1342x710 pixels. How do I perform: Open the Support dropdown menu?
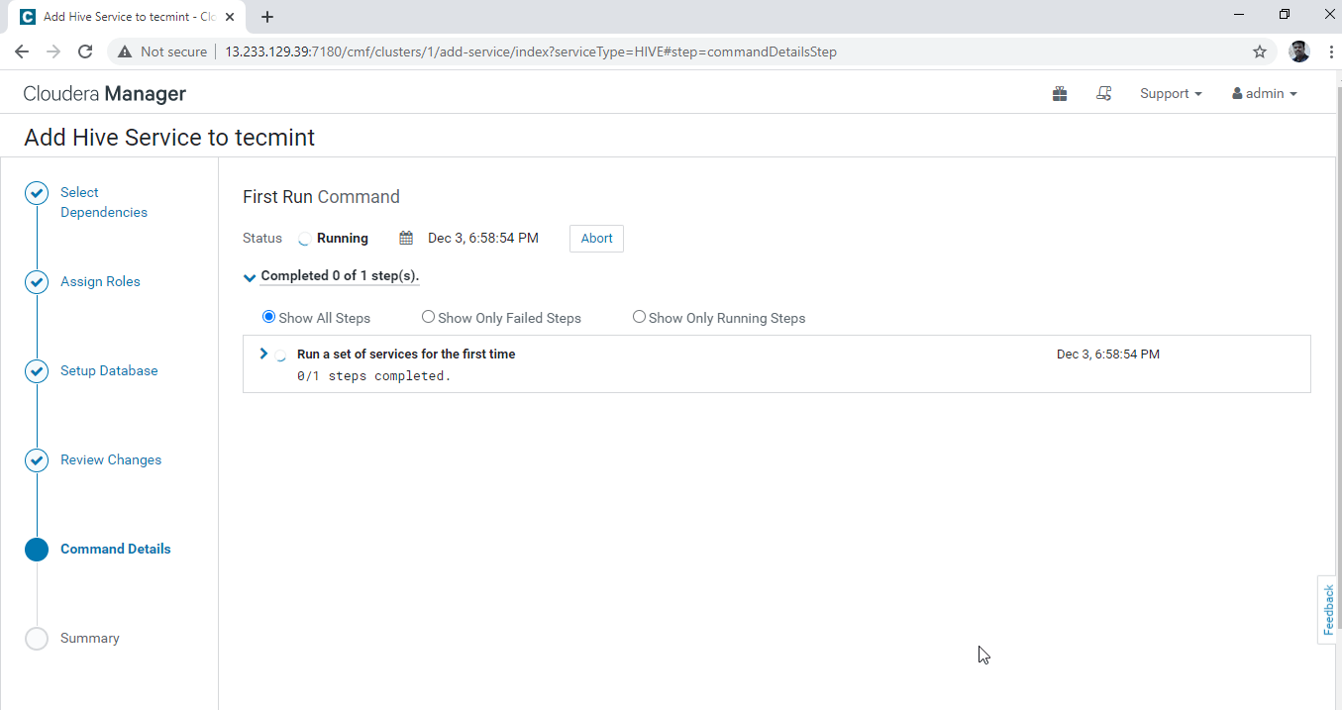1171,94
